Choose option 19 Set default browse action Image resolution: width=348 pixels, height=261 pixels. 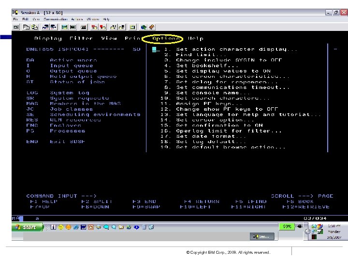point(223,147)
